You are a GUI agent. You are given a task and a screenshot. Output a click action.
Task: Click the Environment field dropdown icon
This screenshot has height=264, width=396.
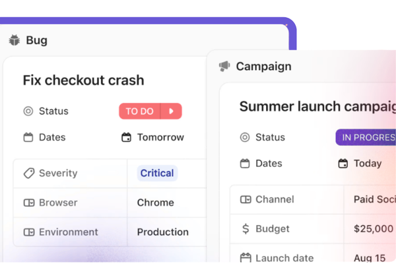29,232
